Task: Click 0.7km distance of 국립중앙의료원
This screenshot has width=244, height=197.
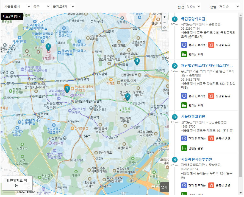Action: (174, 24)
